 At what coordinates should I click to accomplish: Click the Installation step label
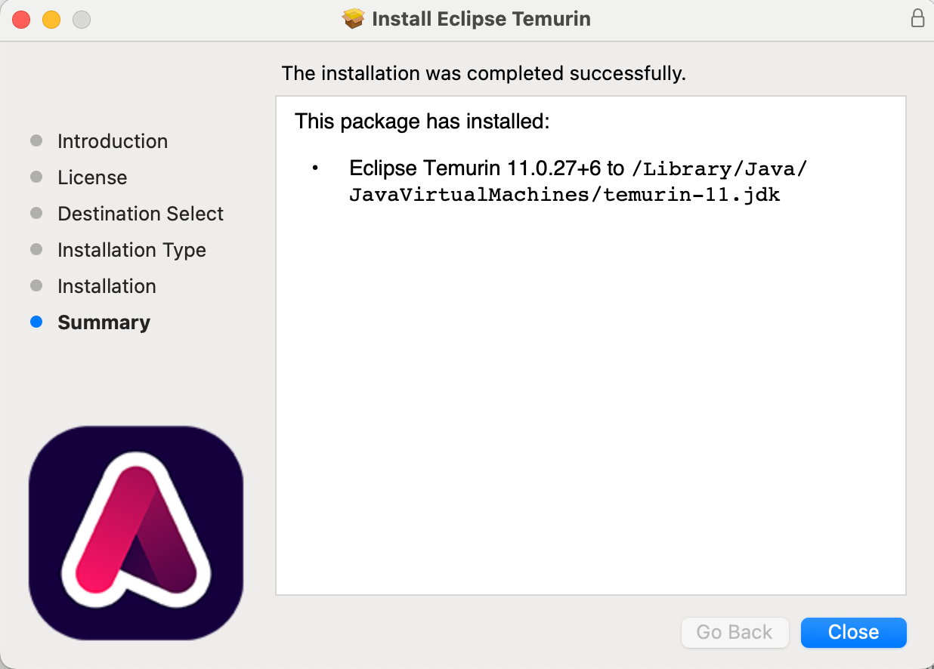coord(107,286)
